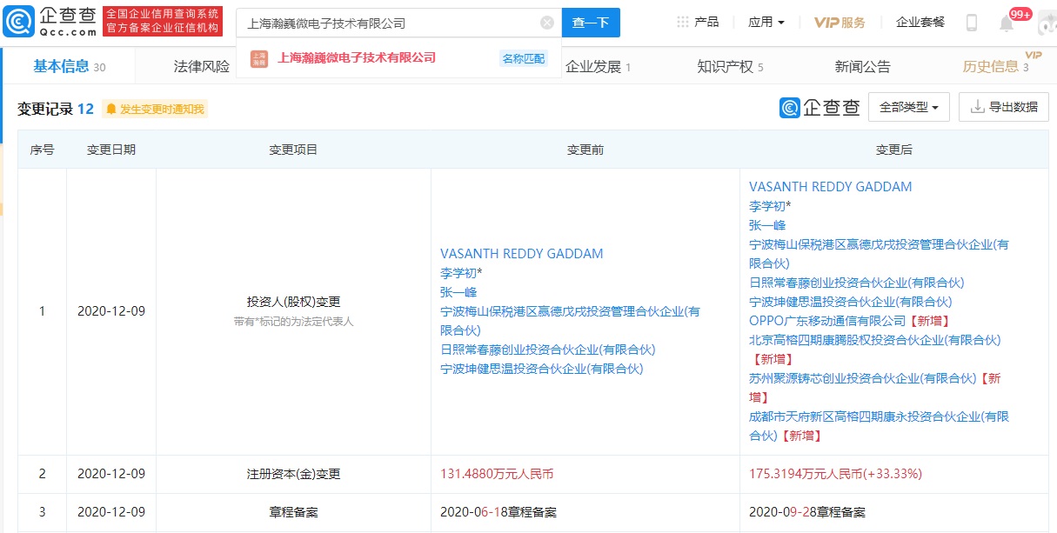Open the mobile phone app icon

[x=971, y=23]
